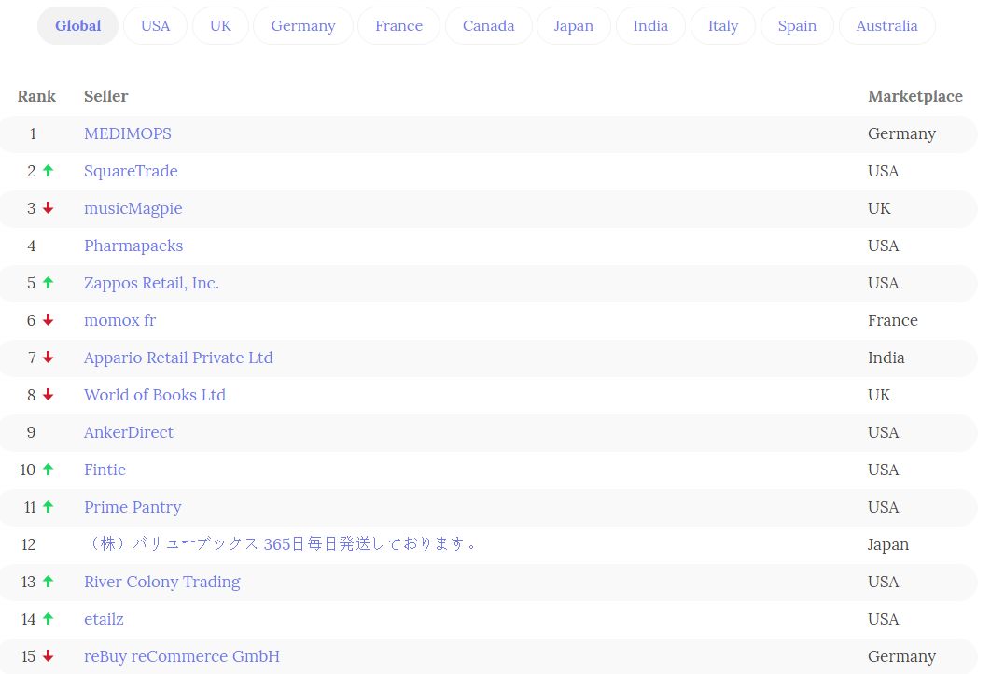This screenshot has height=674, width=991.
Task: Click the red down arrow beside rank 6
Action: pos(48,320)
